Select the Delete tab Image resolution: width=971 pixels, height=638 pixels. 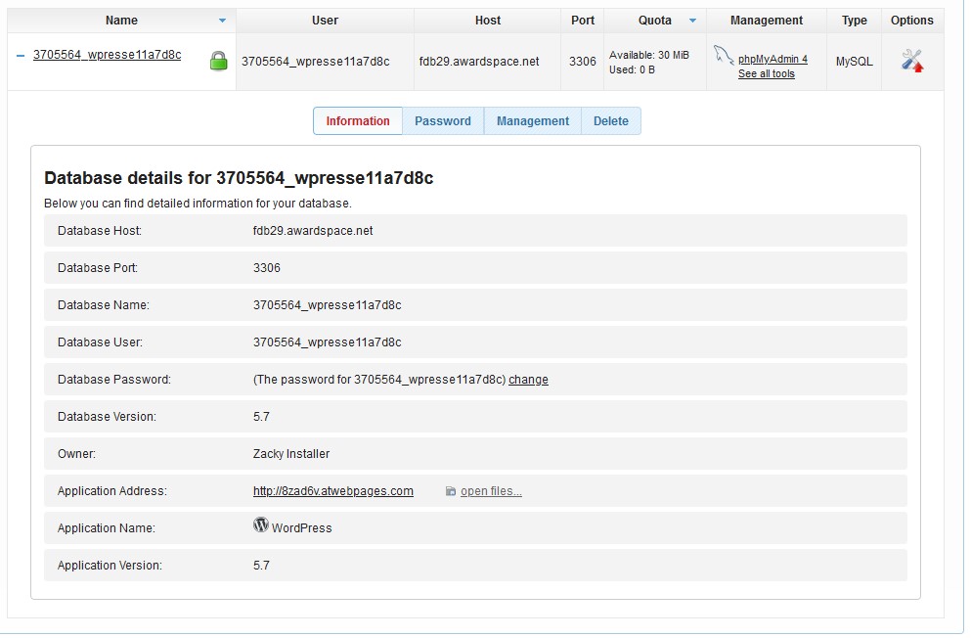[x=610, y=121]
